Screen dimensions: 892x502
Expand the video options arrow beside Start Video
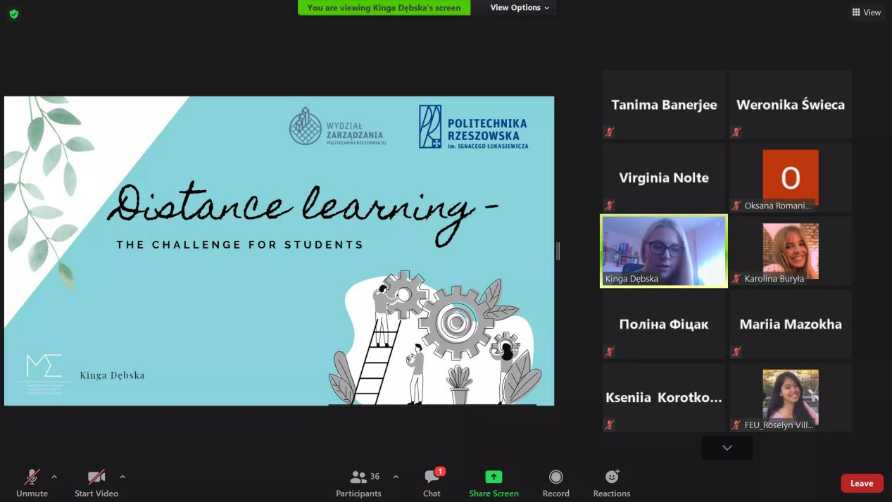(x=123, y=477)
